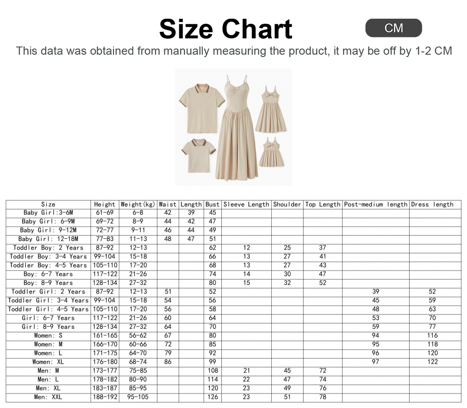Viewport: 467px width, 408px height.
Task: Click the Size Chart title
Action: coord(225,29)
